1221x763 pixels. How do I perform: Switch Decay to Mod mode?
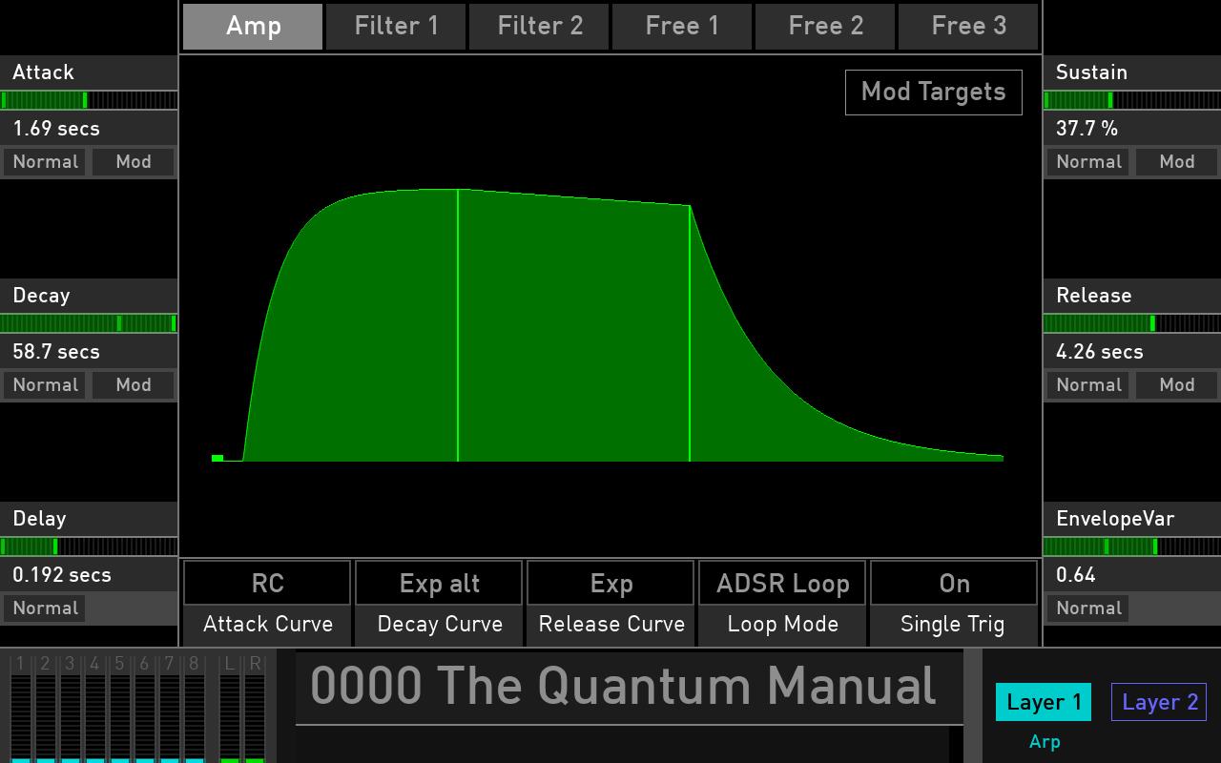point(133,384)
